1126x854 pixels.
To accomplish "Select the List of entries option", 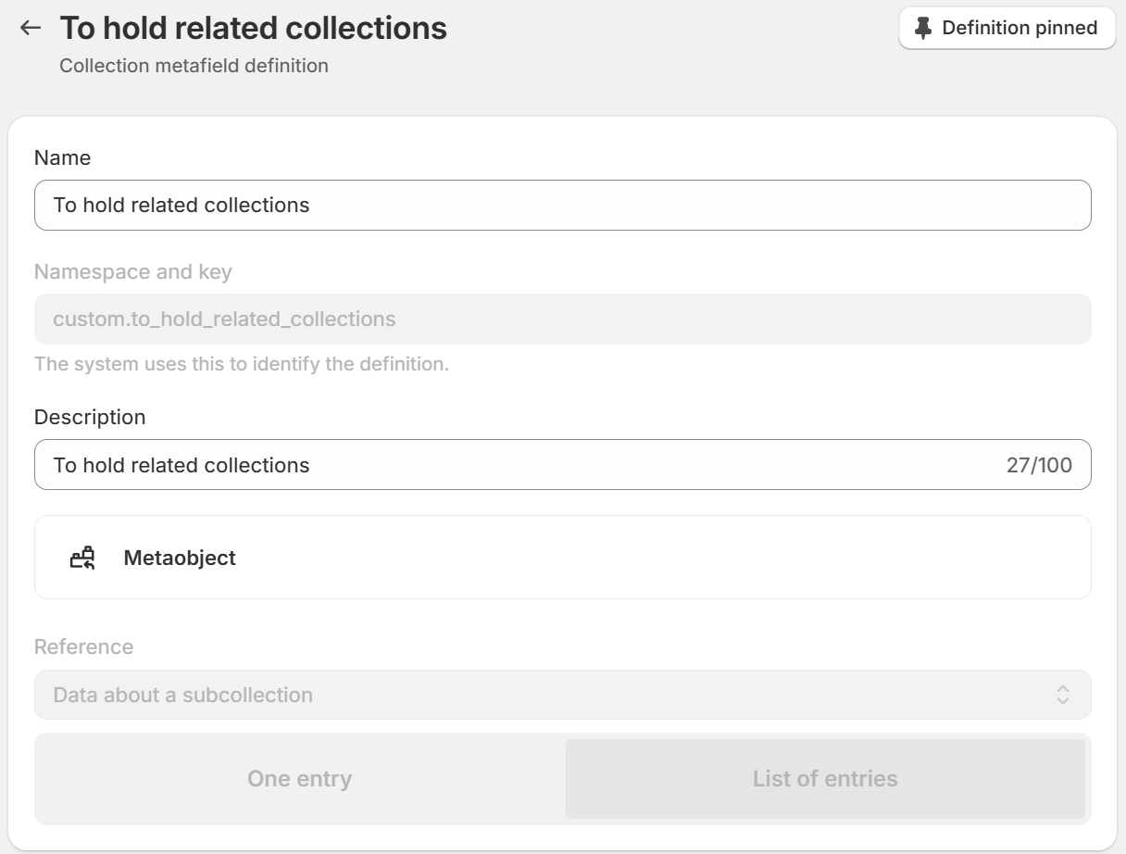I will click(x=825, y=779).
